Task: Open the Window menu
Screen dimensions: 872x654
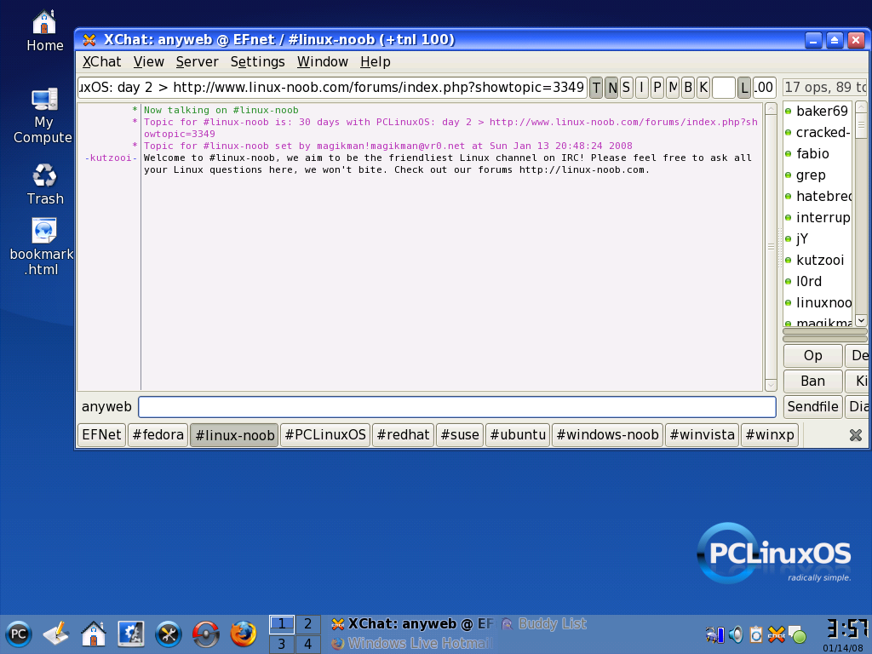Action: (x=323, y=61)
